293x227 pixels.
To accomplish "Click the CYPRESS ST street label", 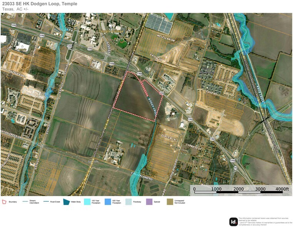I will 194,147.
